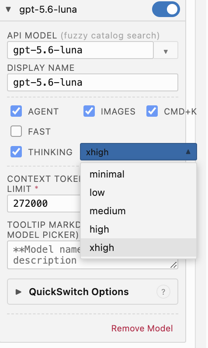Click the Remove Model link
This screenshot has width=208, height=348.
pyautogui.click(x=142, y=328)
